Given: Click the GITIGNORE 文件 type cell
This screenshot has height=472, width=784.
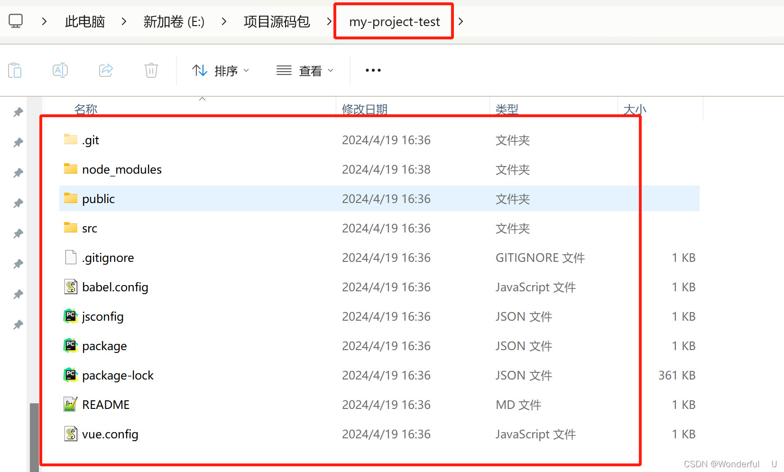Looking at the screenshot, I should coord(540,258).
